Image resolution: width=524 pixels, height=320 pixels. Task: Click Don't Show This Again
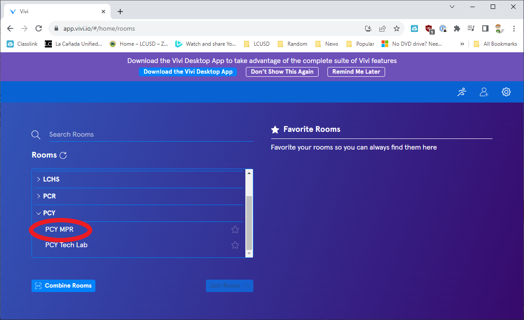[282, 71]
